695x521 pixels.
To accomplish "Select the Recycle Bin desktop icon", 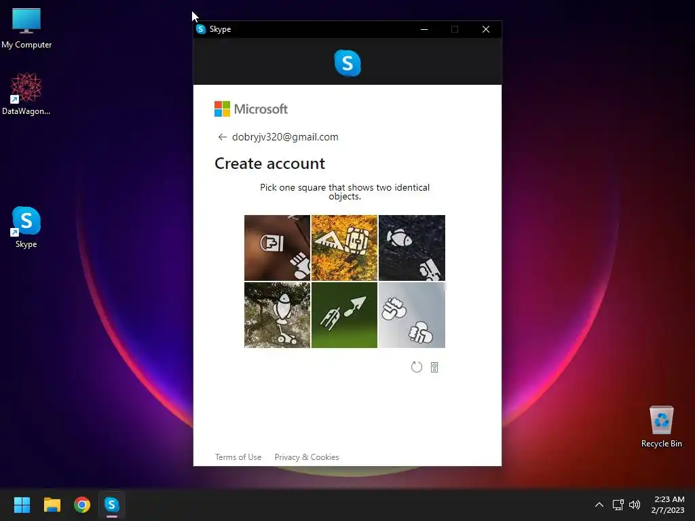I will 661,427.
